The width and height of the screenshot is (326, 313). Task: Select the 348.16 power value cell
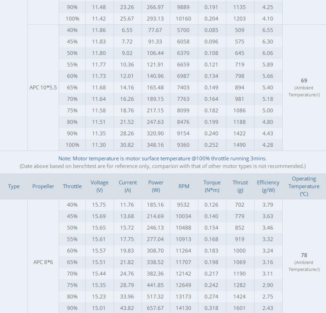(155, 145)
